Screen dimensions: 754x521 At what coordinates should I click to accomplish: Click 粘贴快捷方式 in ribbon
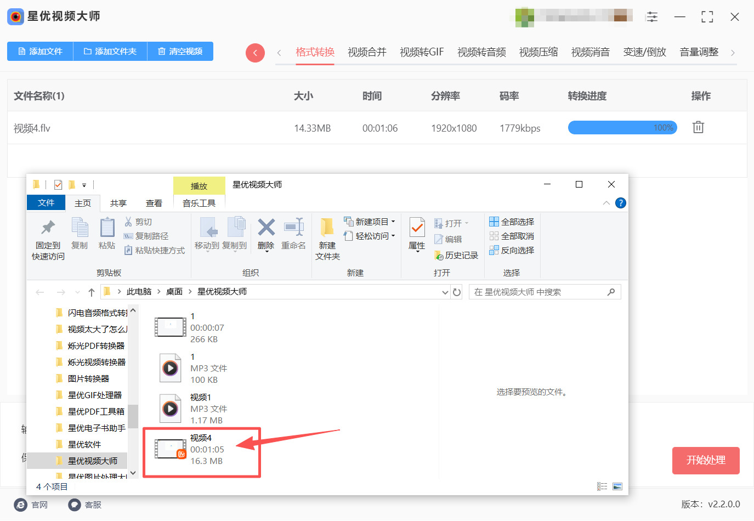154,250
